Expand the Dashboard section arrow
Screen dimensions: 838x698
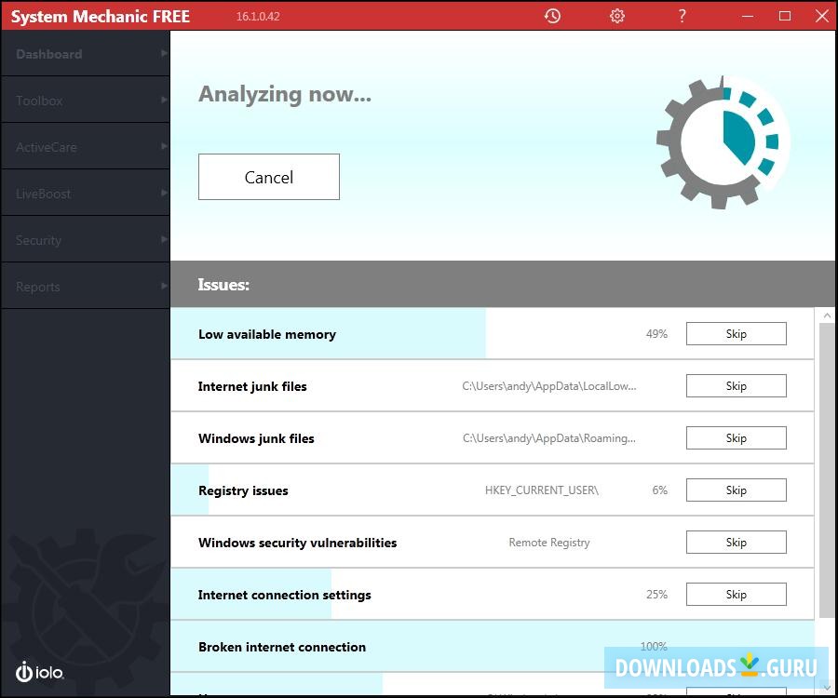click(x=164, y=53)
